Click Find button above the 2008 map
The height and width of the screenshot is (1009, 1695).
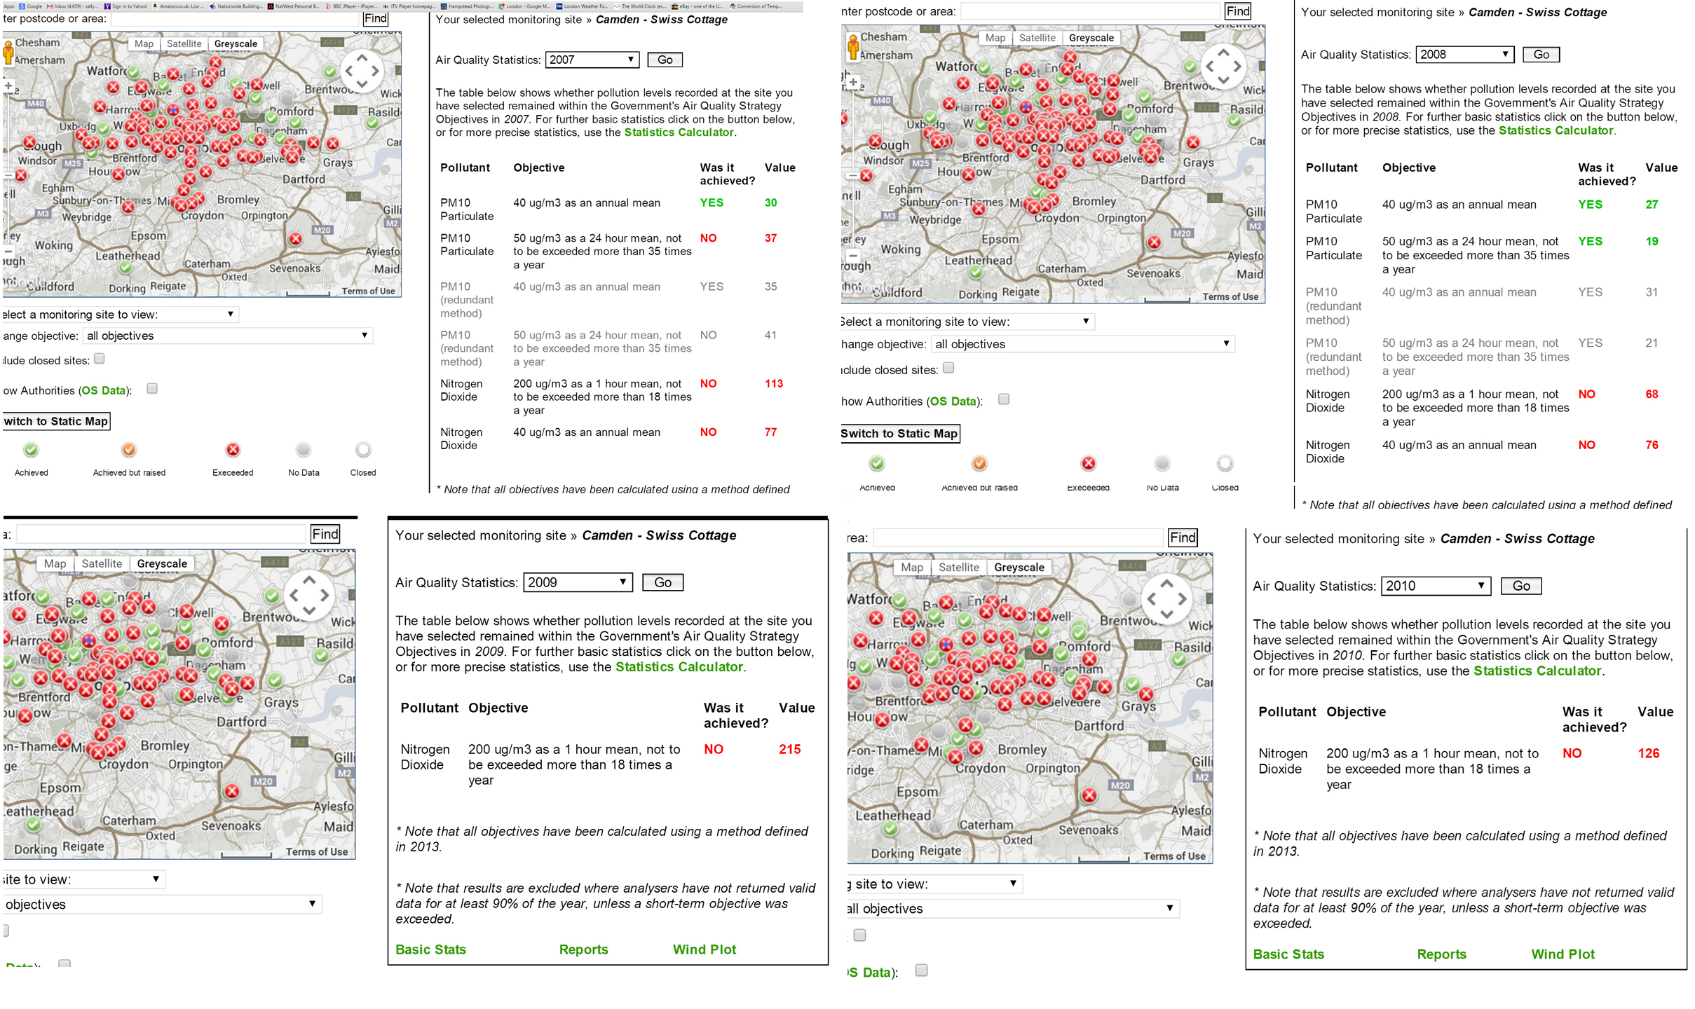[x=1237, y=11]
